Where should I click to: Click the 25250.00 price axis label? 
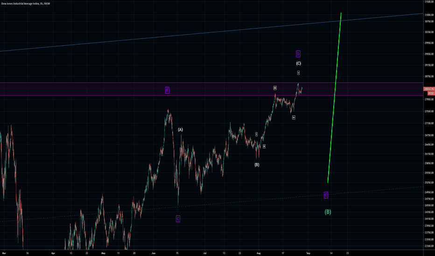[429, 182]
